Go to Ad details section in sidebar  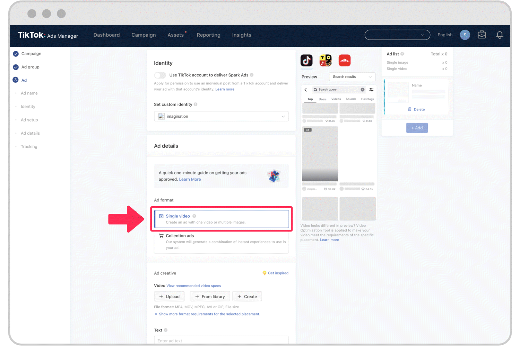click(x=30, y=133)
